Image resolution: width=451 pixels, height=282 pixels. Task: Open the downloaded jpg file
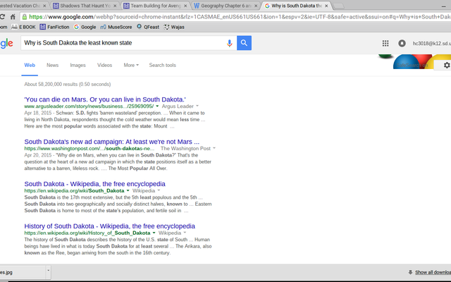tap(22, 272)
